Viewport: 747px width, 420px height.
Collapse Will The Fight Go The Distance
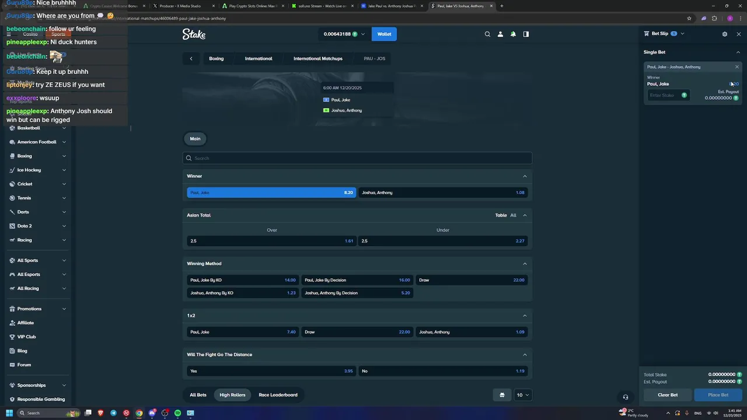pos(525,355)
